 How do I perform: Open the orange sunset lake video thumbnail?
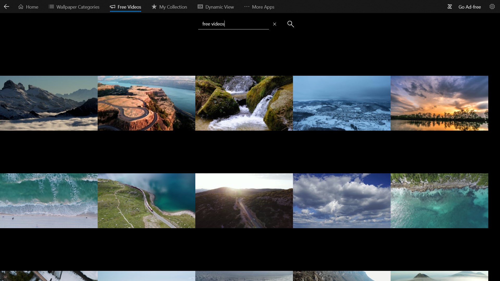(x=439, y=103)
